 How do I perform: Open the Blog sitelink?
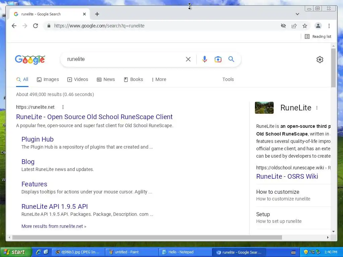pos(28,162)
